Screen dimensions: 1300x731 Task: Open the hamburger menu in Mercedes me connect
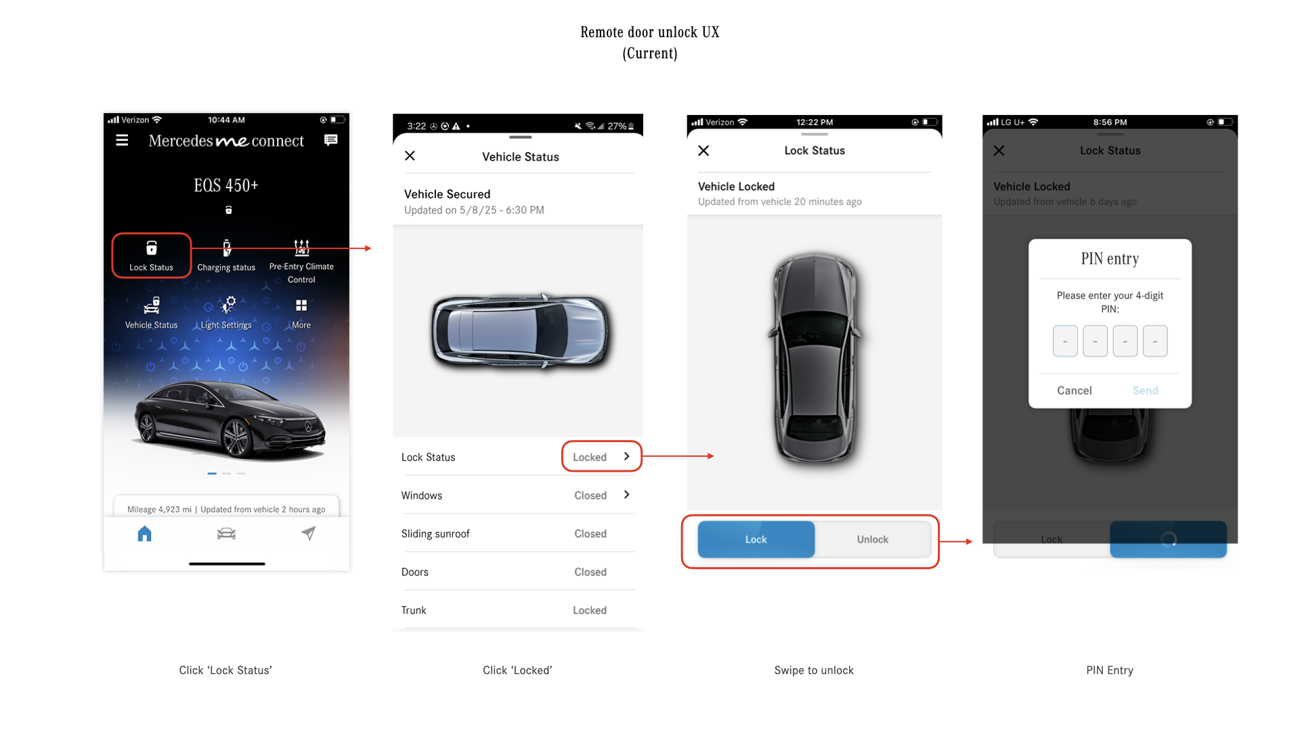click(122, 140)
